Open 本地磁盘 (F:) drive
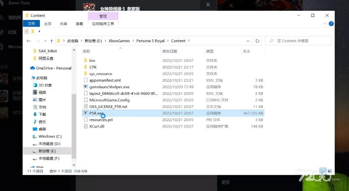 (46, 158)
